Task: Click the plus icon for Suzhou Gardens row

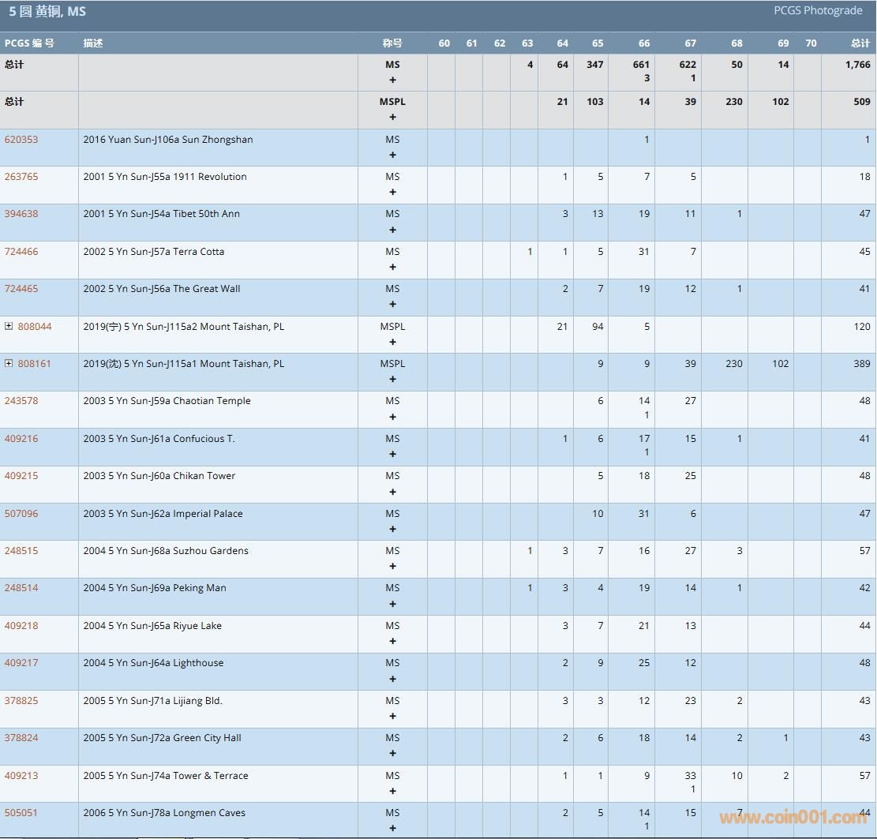Action: point(392,566)
